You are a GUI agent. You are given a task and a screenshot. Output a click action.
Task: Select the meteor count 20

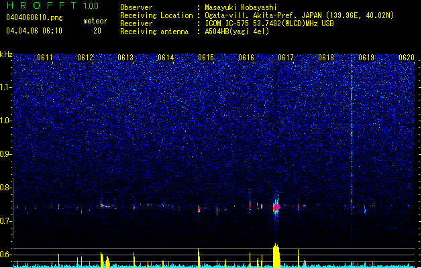coord(97,31)
